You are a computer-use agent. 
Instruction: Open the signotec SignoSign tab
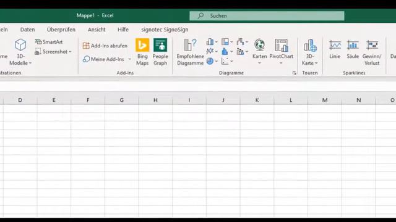tap(165, 30)
